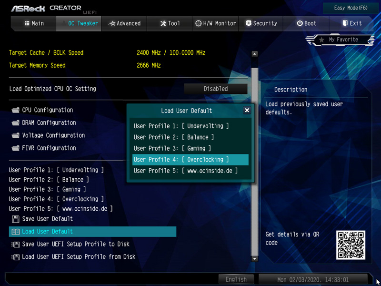Click the scrollbar up arrow
Viewport: 381px width, 286px height.
click(x=254, y=54)
